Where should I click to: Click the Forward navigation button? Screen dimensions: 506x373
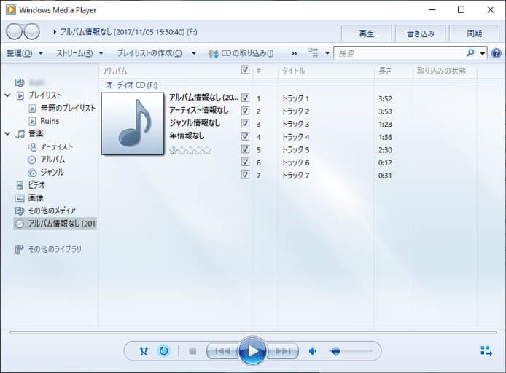(31, 32)
